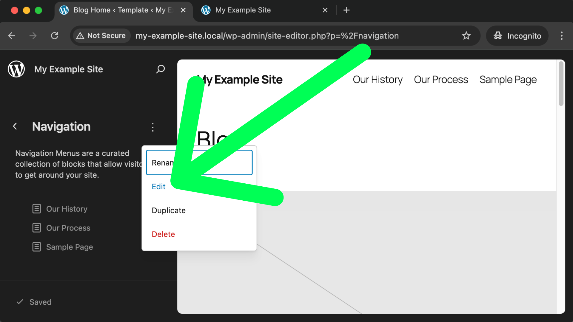Screen dimensions: 573x322
Task: Click the Our History page icon
Action: click(x=36, y=209)
